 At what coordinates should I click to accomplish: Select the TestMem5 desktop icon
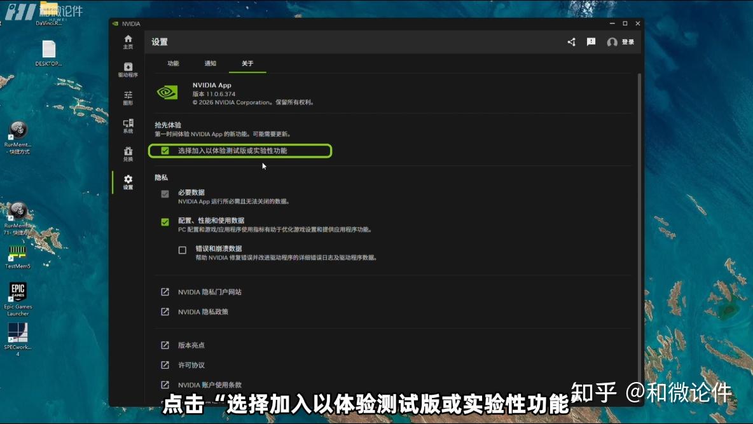[18, 257]
